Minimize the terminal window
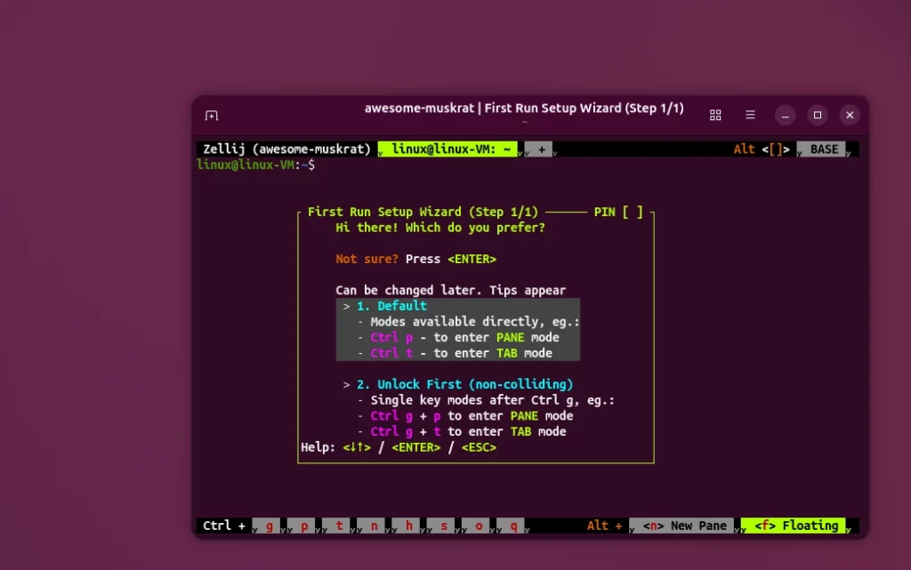This screenshot has width=911, height=570. 785,115
